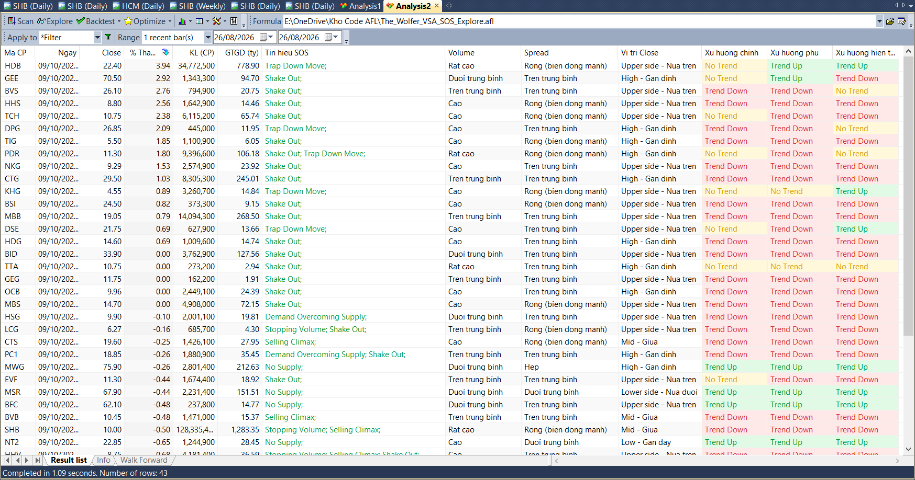Image resolution: width=915 pixels, height=480 pixels.
Task: Click the window layout view icon
Action: [200, 21]
